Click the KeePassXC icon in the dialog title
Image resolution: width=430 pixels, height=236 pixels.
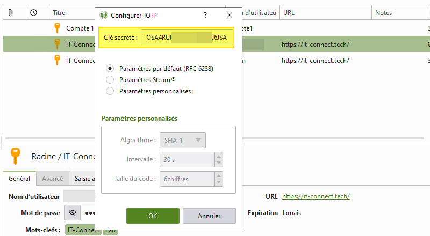pyautogui.click(x=103, y=15)
